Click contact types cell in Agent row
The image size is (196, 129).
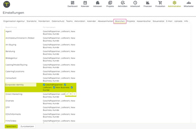[59, 33]
